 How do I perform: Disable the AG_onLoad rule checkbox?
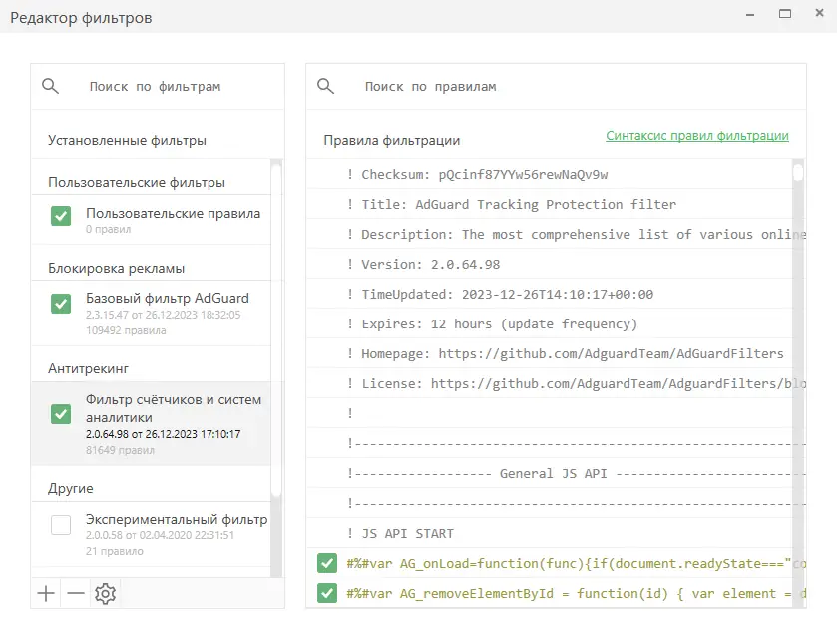pos(326,563)
